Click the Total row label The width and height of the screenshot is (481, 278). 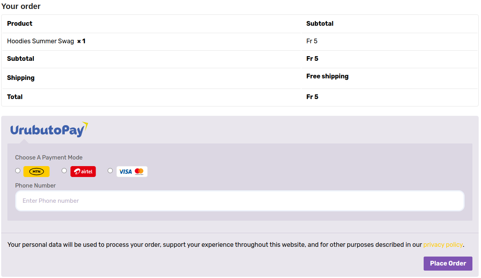tap(15, 97)
